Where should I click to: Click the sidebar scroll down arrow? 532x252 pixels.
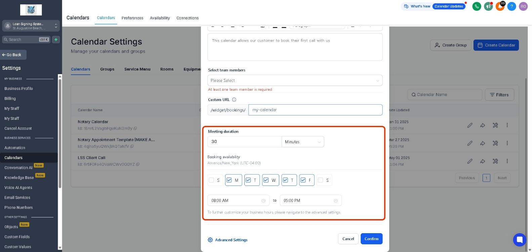point(60,248)
